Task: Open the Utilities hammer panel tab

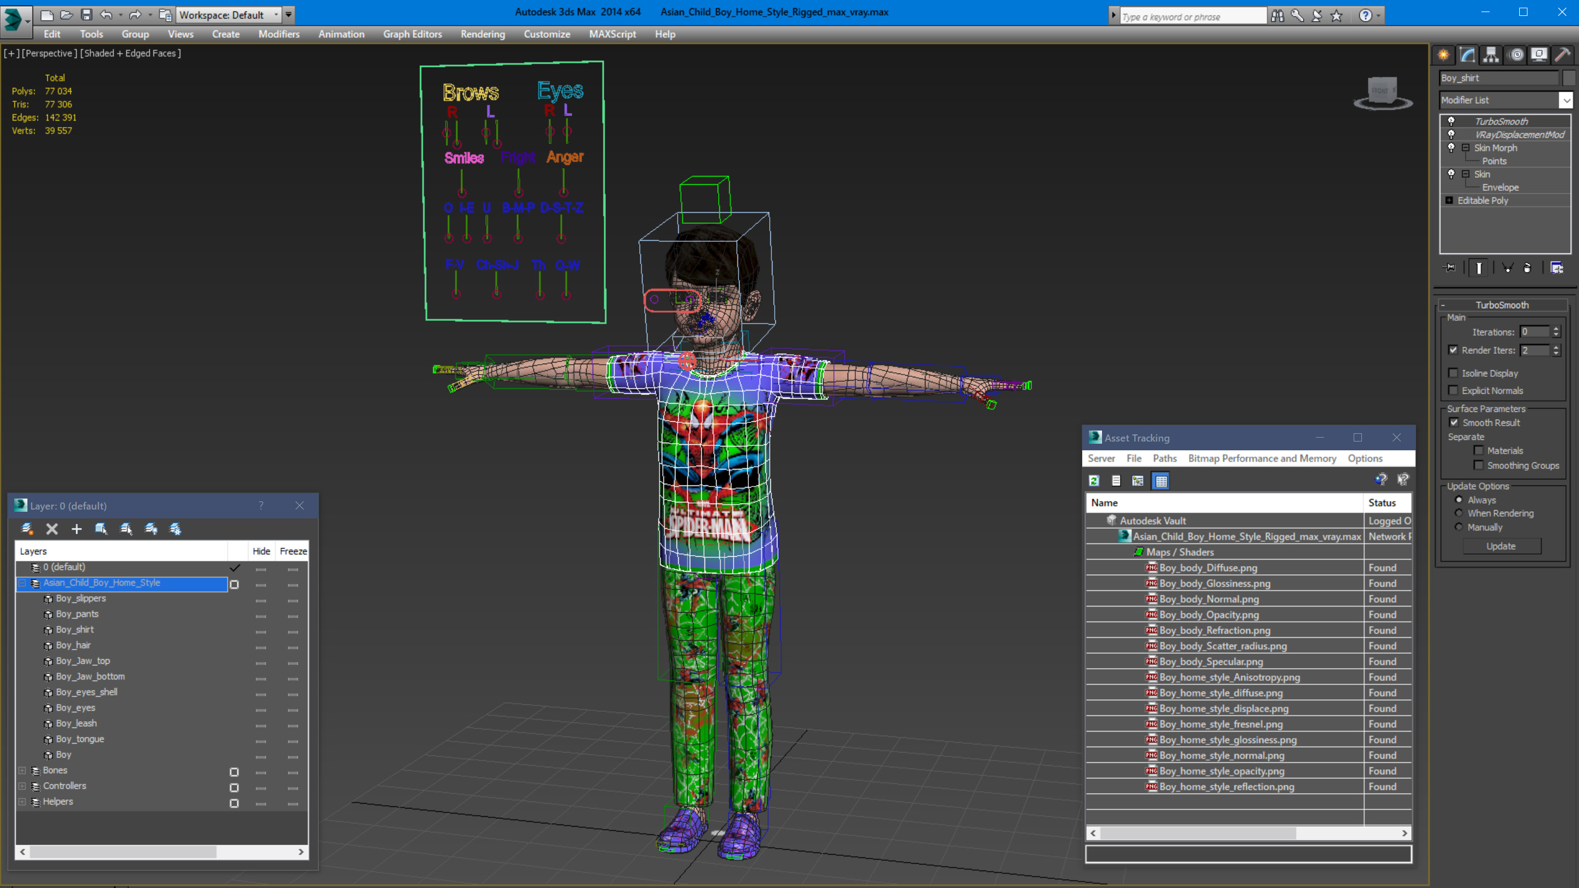Action: [x=1563, y=55]
